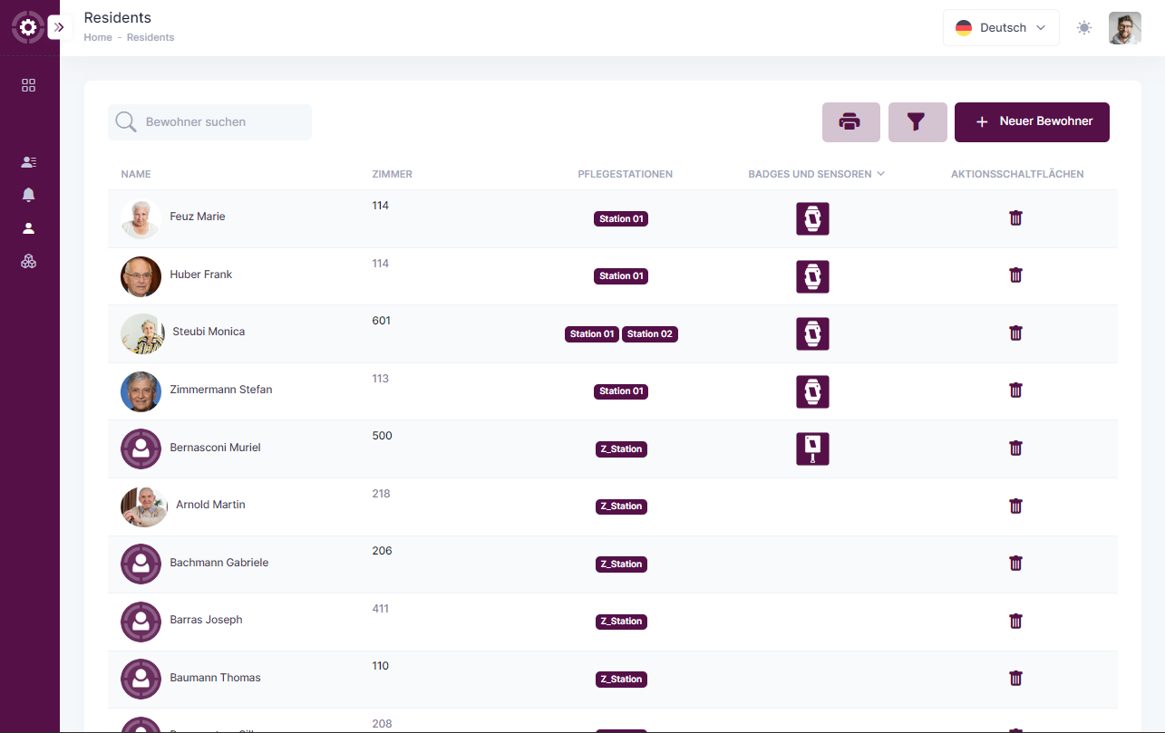Click the Neuer Bewohner button
Viewport: 1165px width, 733px height.
click(x=1032, y=122)
